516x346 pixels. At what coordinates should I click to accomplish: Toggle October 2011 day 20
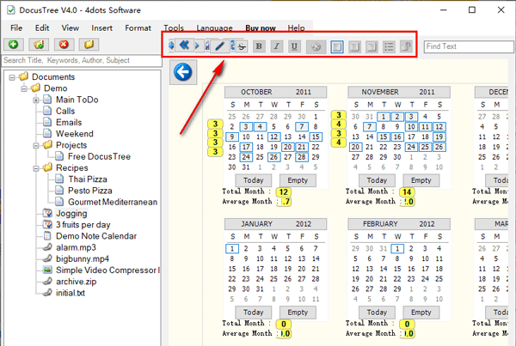287,147
